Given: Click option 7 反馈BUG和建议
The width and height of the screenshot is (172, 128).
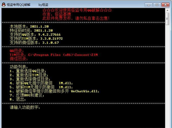Looking at the screenshot, I should [x=27, y=95].
